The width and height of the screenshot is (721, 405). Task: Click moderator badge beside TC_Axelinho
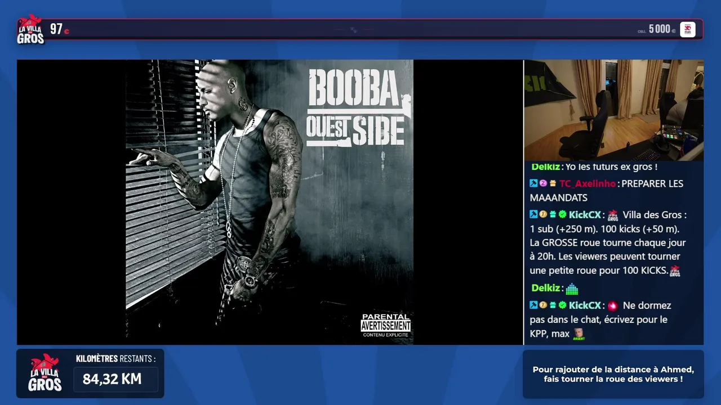coord(533,183)
